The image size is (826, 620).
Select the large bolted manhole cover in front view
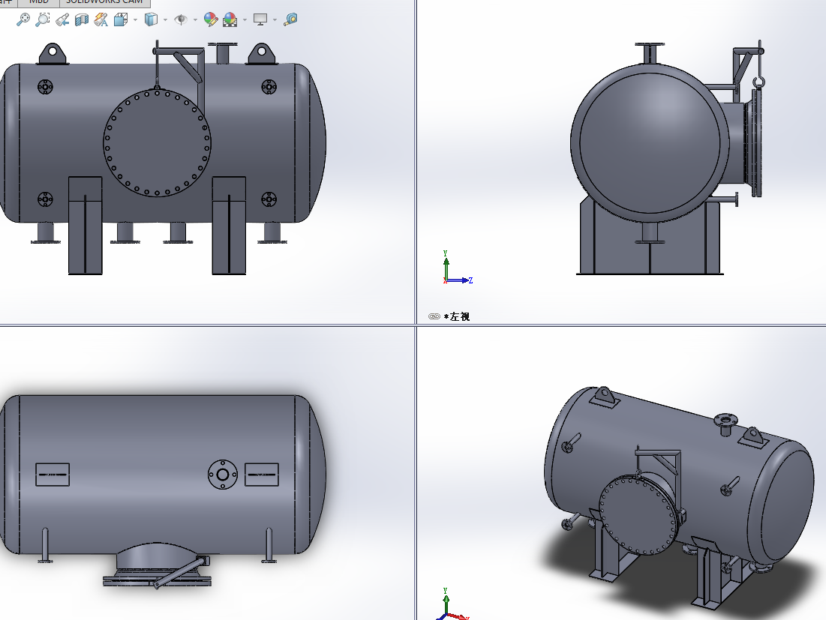pyautogui.click(x=157, y=142)
